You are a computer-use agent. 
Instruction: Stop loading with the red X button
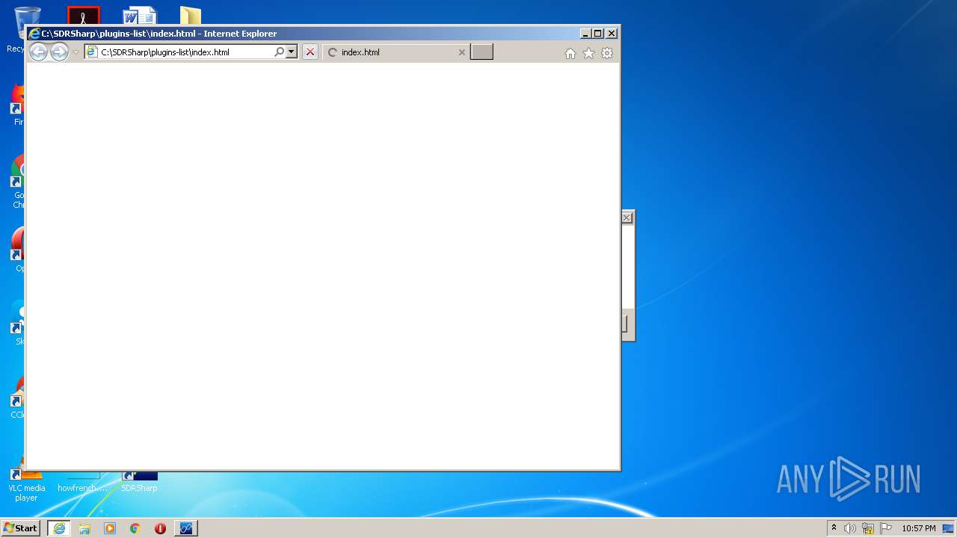click(x=310, y=52)
